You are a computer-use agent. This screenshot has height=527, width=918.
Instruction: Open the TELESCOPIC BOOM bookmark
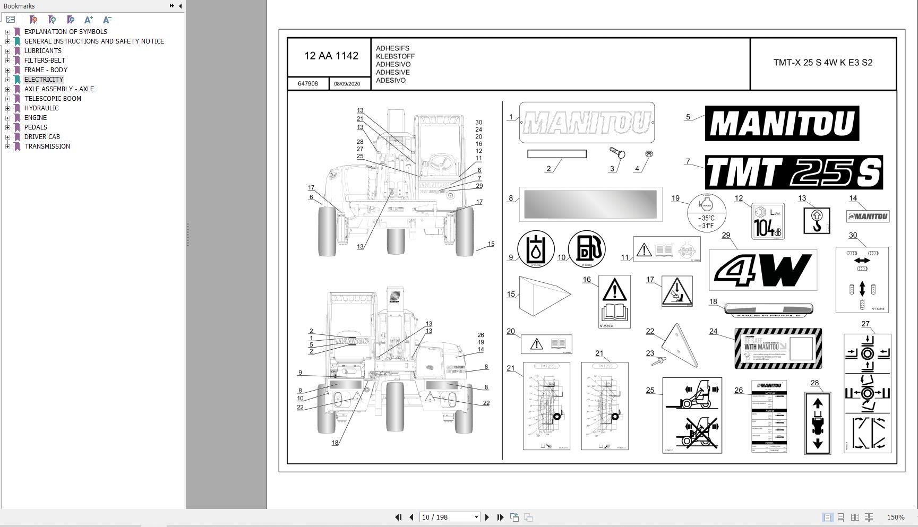point(53,98)
